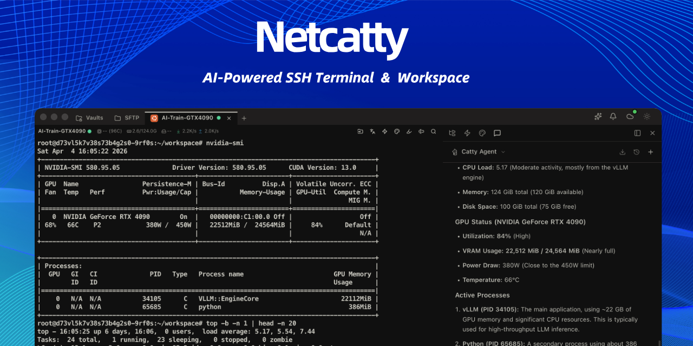Image resolution: width=693 pixels, height=346 pixels.
Task: Open chat history clock icon
Action: pos(636,152)
